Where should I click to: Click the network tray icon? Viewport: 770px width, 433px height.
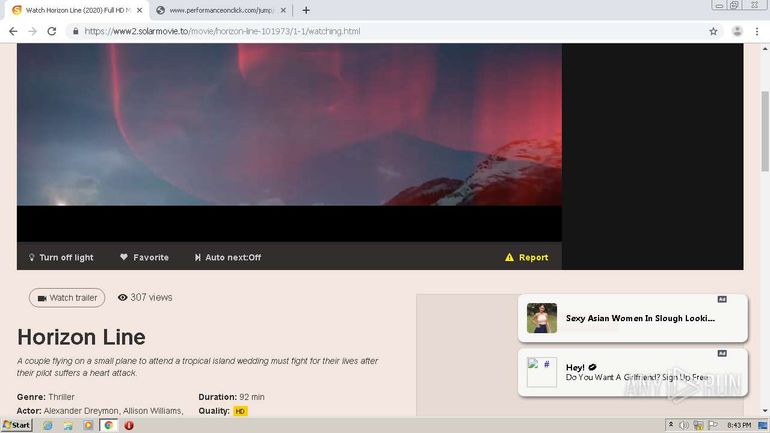point(698,425)
